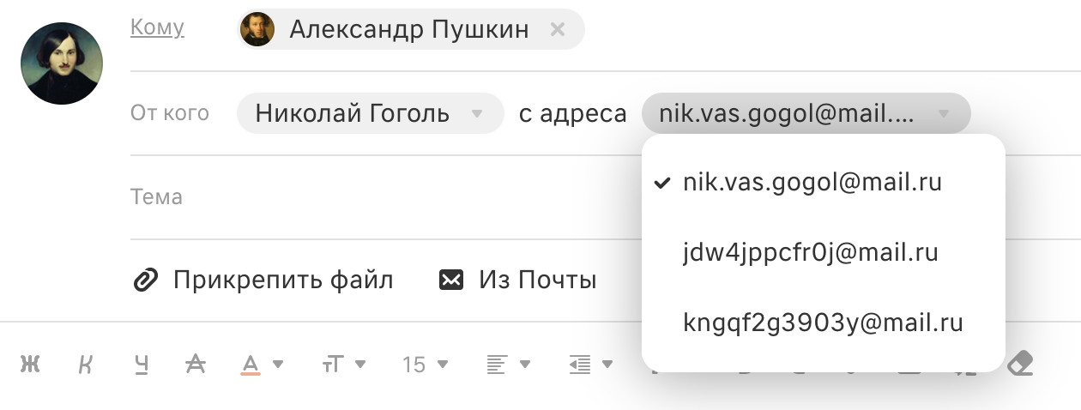
Task: Collapse the sender address dropdown
Action: pyautogui.click(x=806, y=113)
